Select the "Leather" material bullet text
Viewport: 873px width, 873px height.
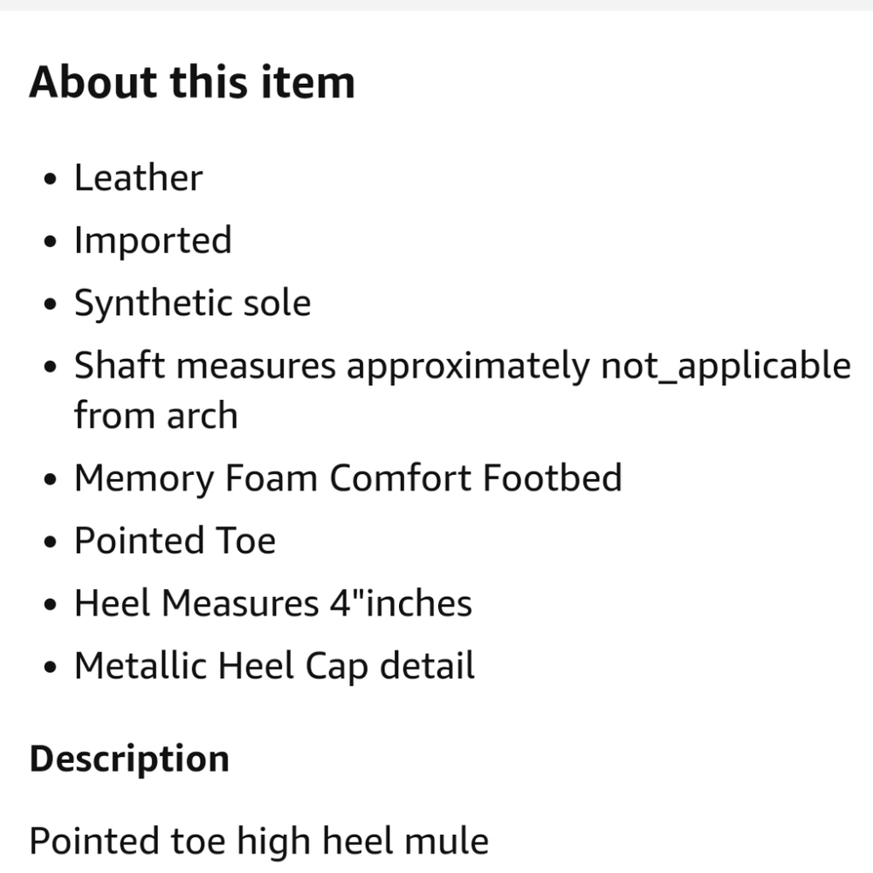(x=138, y=178)
